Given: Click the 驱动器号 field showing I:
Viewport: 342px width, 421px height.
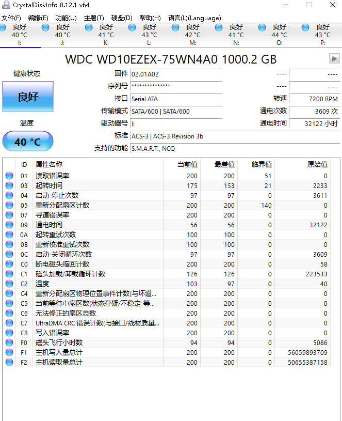Looking at the screenshot, I should [x=176, y=123].
